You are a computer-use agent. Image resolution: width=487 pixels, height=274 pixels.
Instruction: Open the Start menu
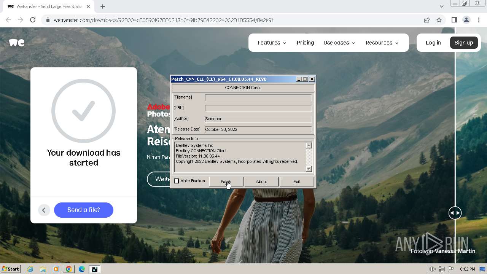click(10, 269)
